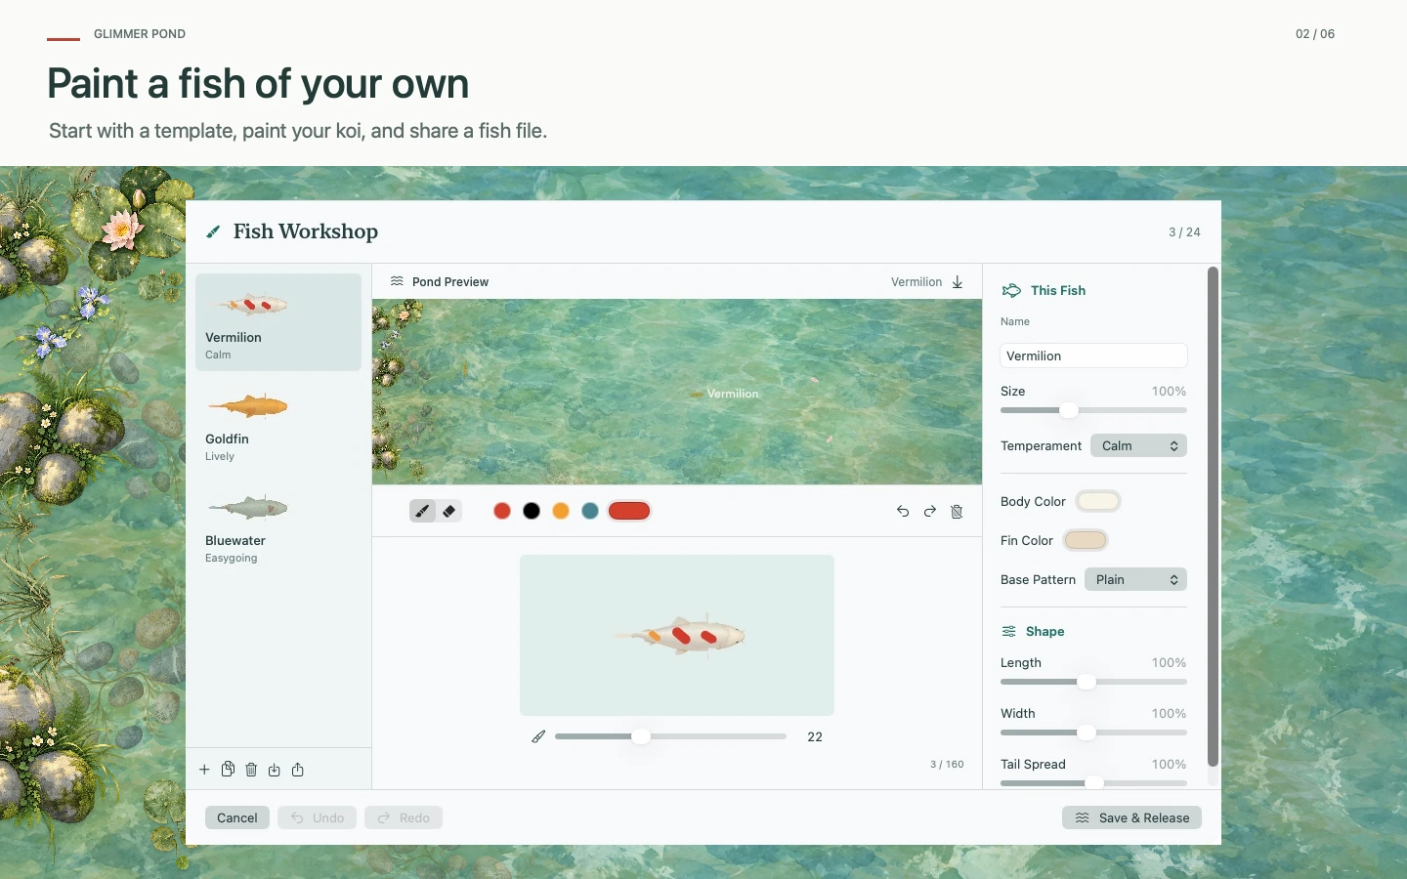
Task: Import a fish file
Action: (x=275, y=770)
